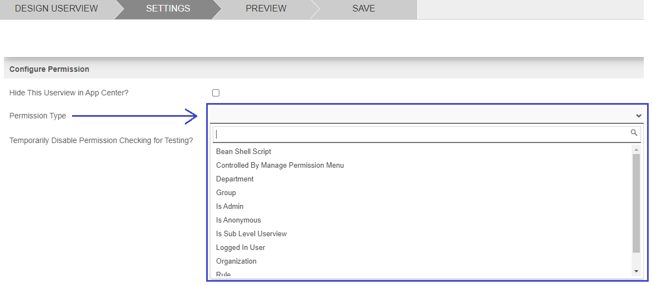
Task: Click the scrollbar down arrow in list
Action: [x=636, y=271]
